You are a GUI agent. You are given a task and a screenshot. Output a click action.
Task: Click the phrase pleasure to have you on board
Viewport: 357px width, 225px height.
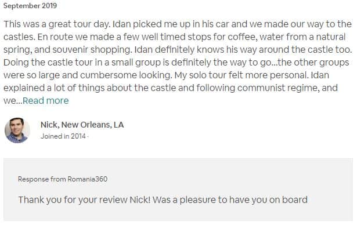click(x=244, y=199)
